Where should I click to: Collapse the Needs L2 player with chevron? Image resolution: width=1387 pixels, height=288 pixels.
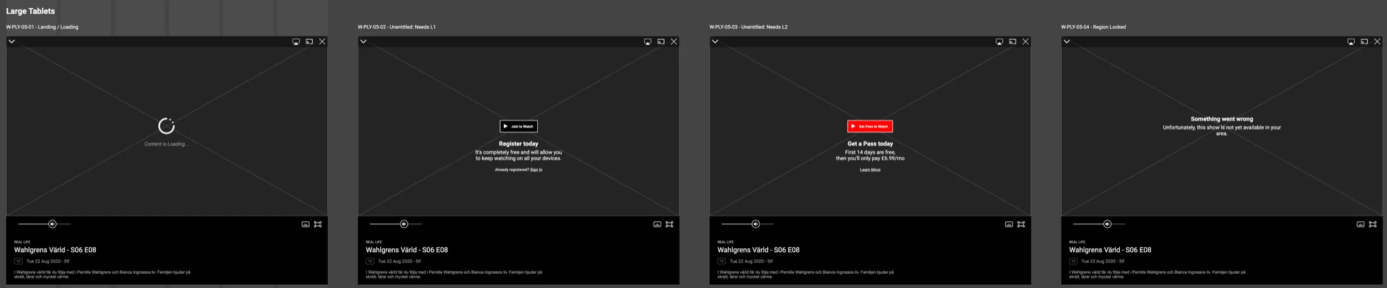pyautogui.click(x=715, y=42)
